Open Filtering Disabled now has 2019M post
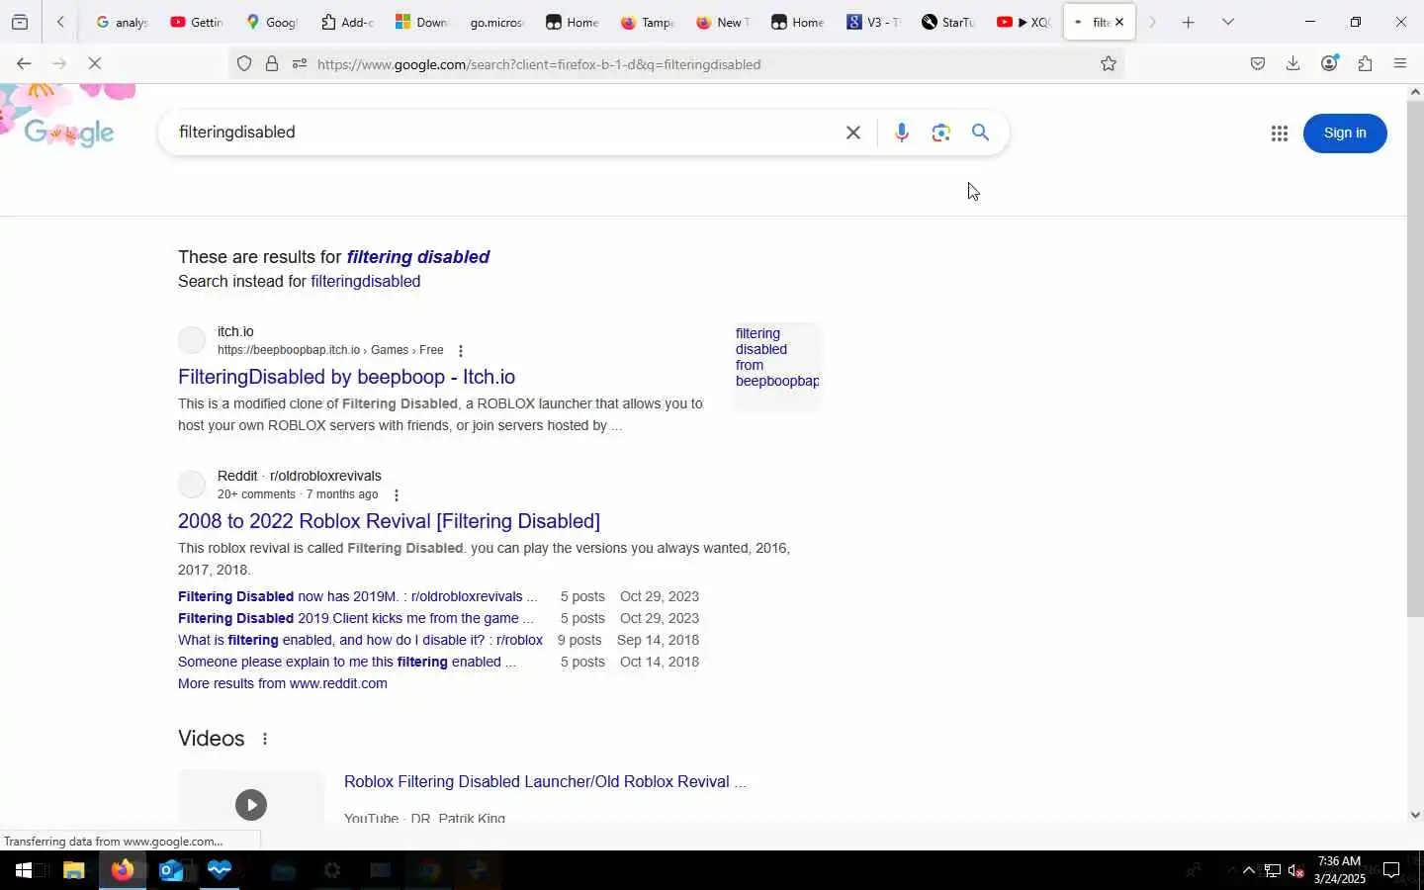 pos(357,596)
